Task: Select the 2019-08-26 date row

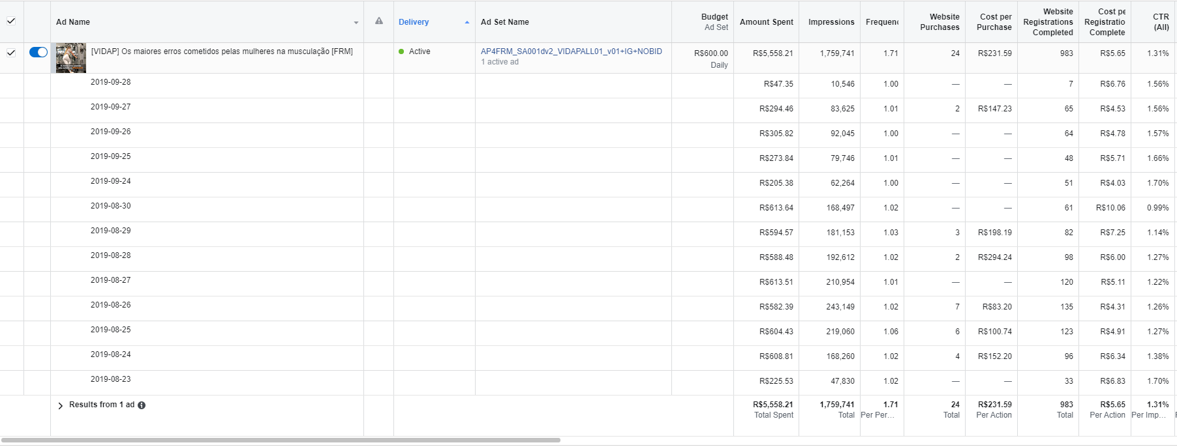Action: tap(110, 305)
